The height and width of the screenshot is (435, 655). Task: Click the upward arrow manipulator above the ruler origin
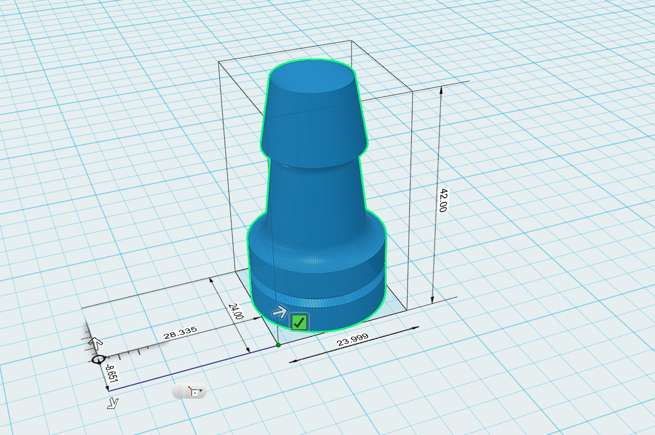[x=95, y=343]
